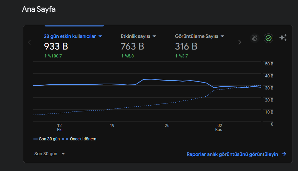The width and height of the screenshot is (298, 171).
Task: Click the Son 30 gün legend entry
Action: pyautogui.click(x=46, y=139)
